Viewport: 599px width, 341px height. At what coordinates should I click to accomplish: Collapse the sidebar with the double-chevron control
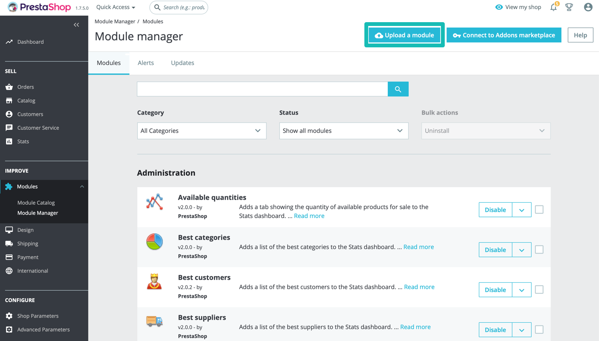[x=76, y=24]
